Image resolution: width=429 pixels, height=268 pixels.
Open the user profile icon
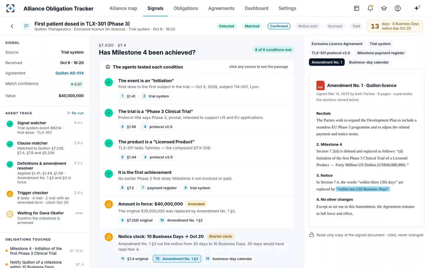click(x=398, y=8)
